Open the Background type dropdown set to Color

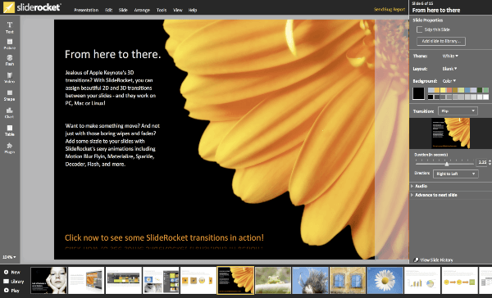[x=449, y=81]
